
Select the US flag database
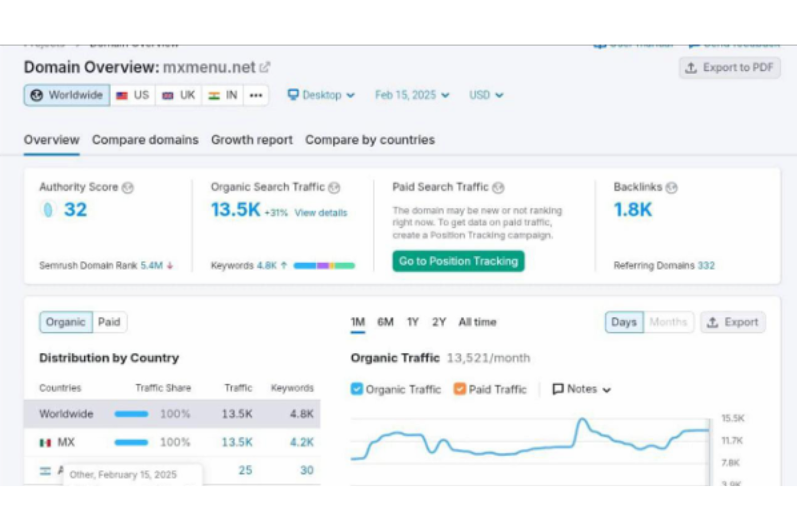133,95
